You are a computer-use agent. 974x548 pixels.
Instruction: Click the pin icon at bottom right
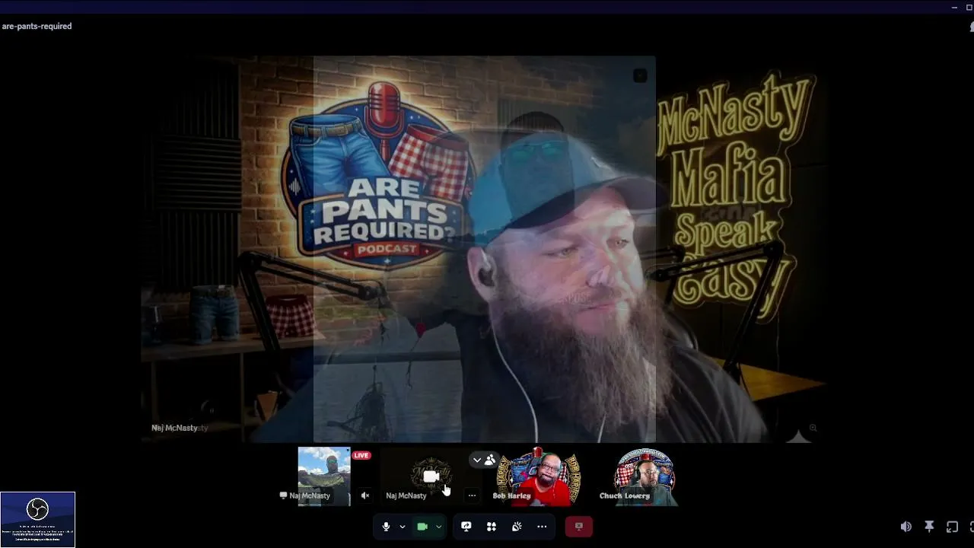pos(929,527)
